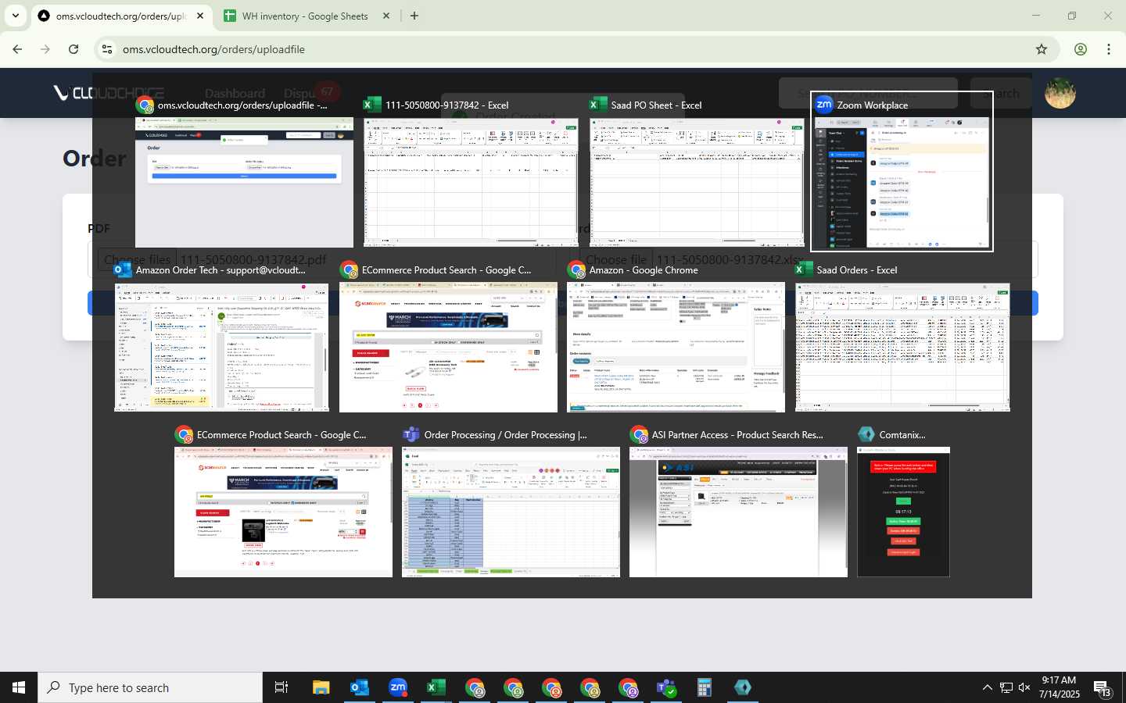The height and width of the screenshot is (703, 1126).
Task: Select the first ECommerce Product Search Chrome thumbnail beside Amazon Order Tech
Action: 448,348
